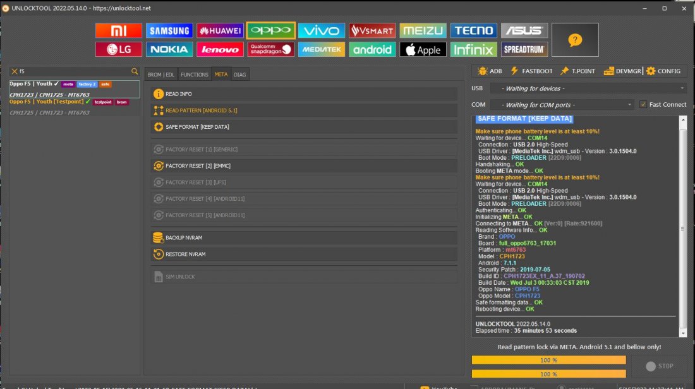Open the T.POINT tool
Screen dimensions: 695x389
click(577, 71)
